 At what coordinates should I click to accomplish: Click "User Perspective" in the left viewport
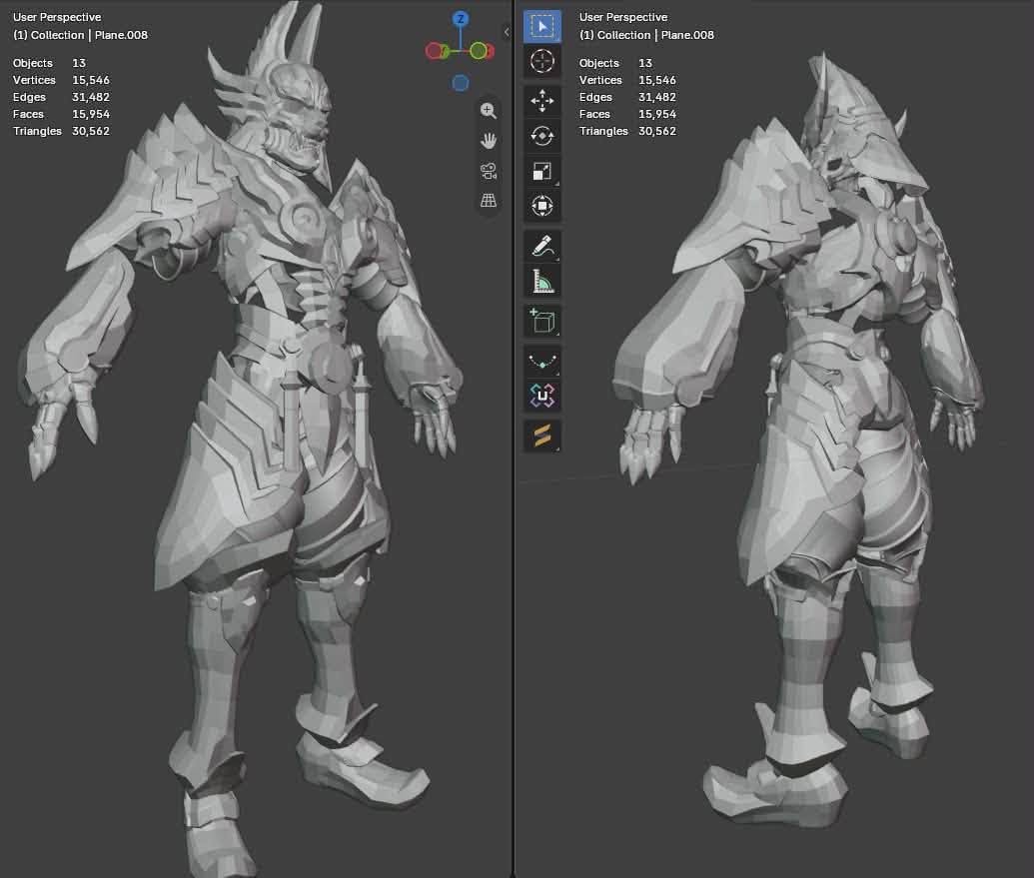coord(57,17)
